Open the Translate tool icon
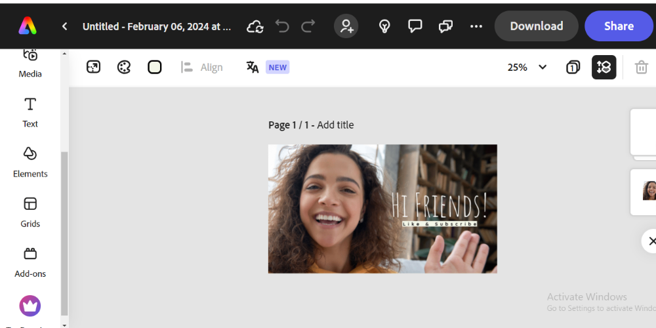 point(253,67)
